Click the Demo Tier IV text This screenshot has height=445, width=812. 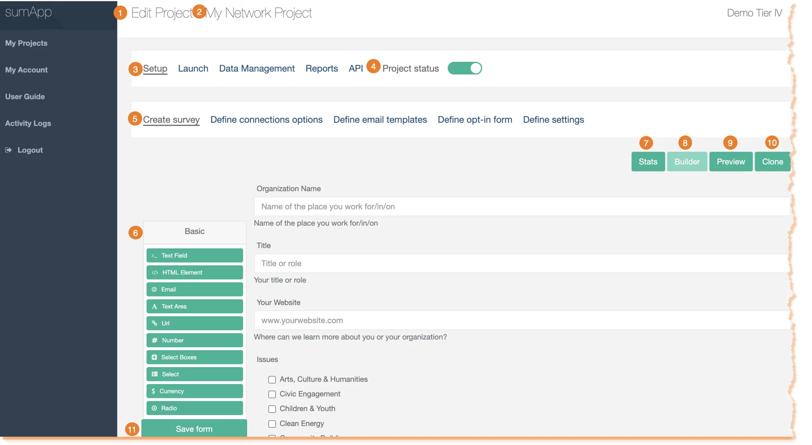[x=754, y=13]
